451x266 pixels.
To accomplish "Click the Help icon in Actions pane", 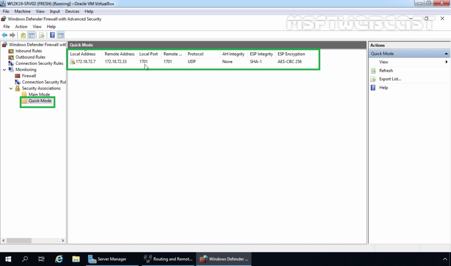I will [373, 88].
